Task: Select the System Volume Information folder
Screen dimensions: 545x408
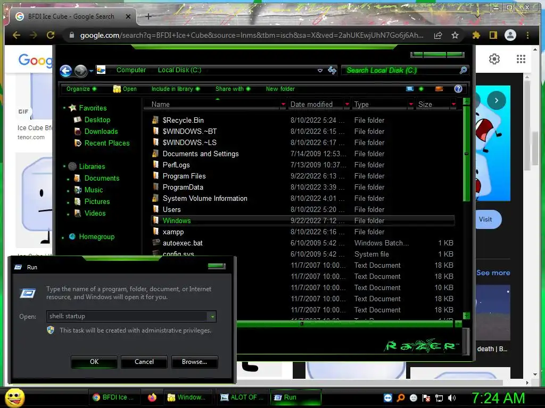Action: pyautogui.click(x=205, y=198)
